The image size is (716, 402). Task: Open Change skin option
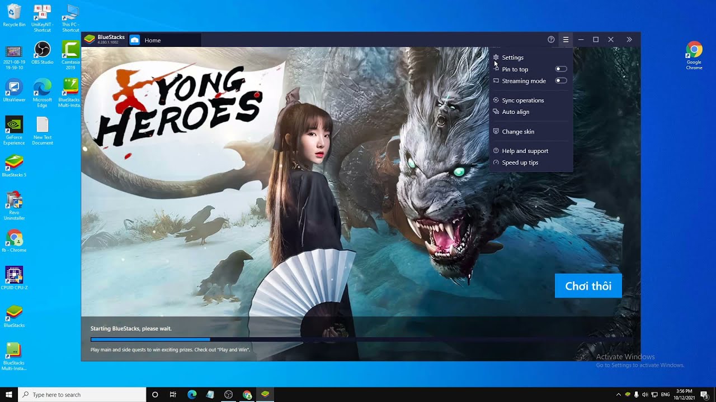point(531,132)
